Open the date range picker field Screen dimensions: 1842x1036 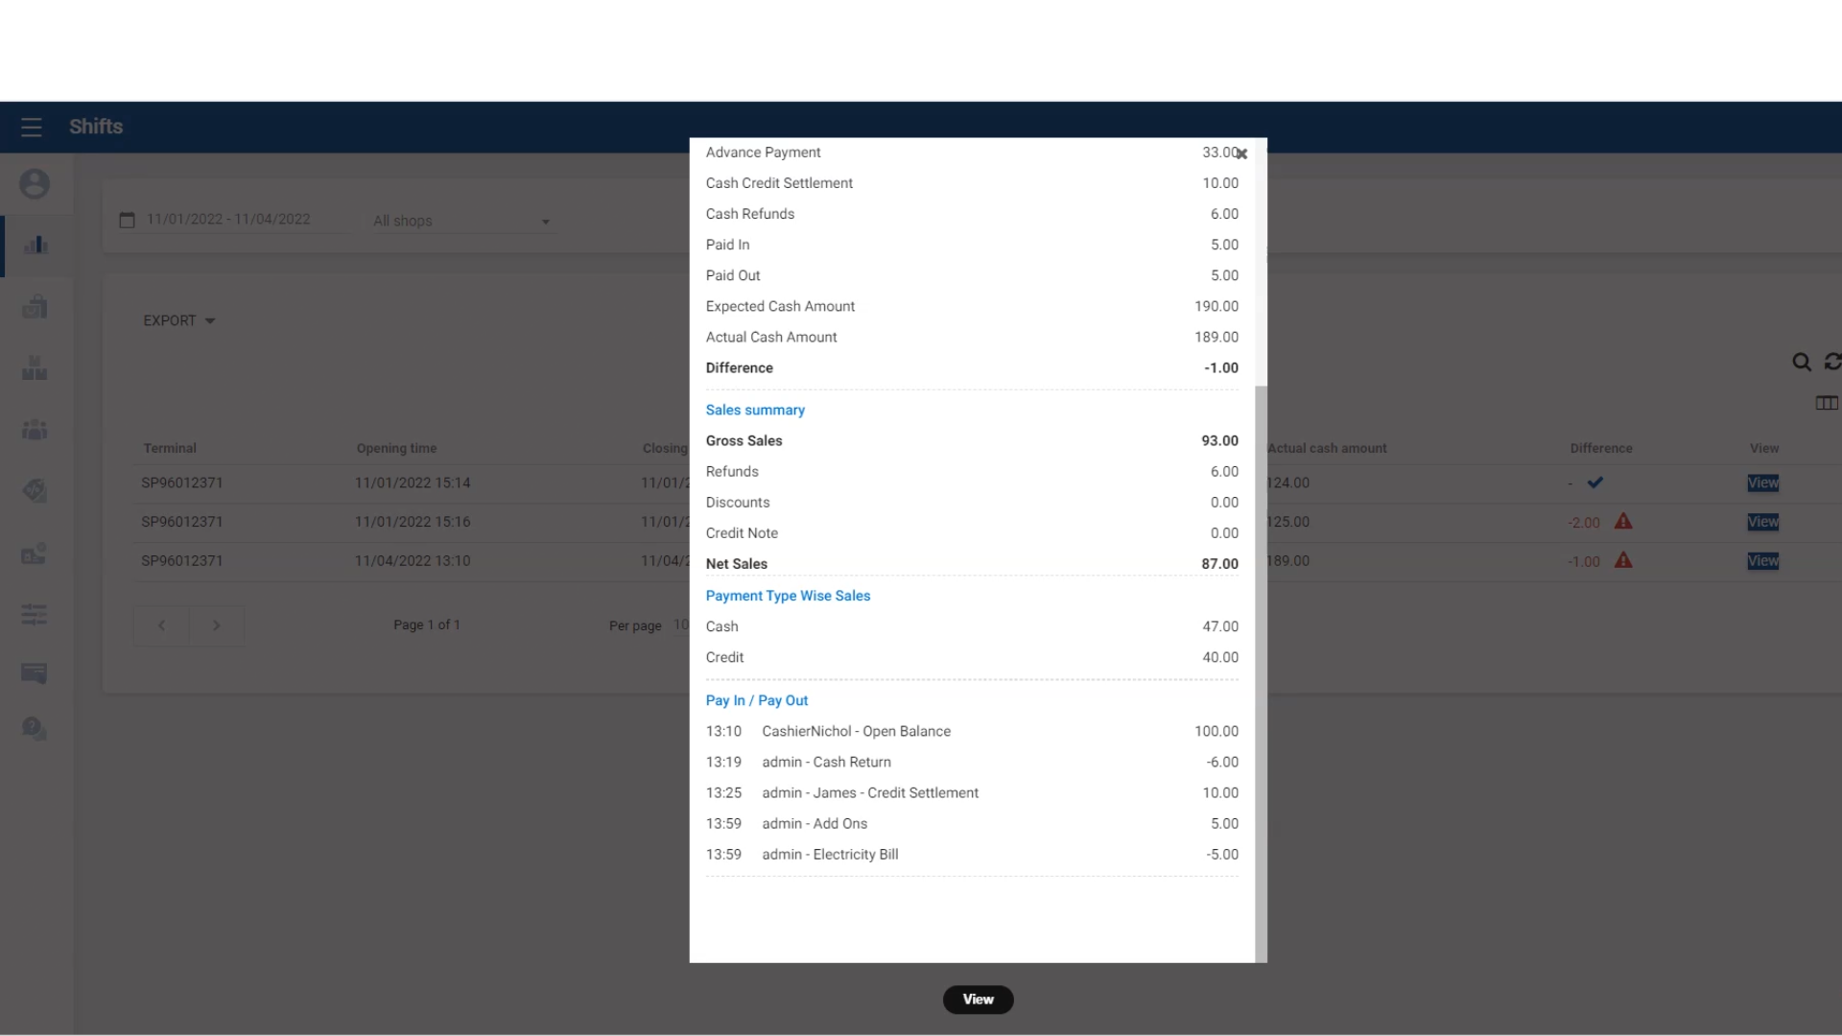[x=228, y=220]
